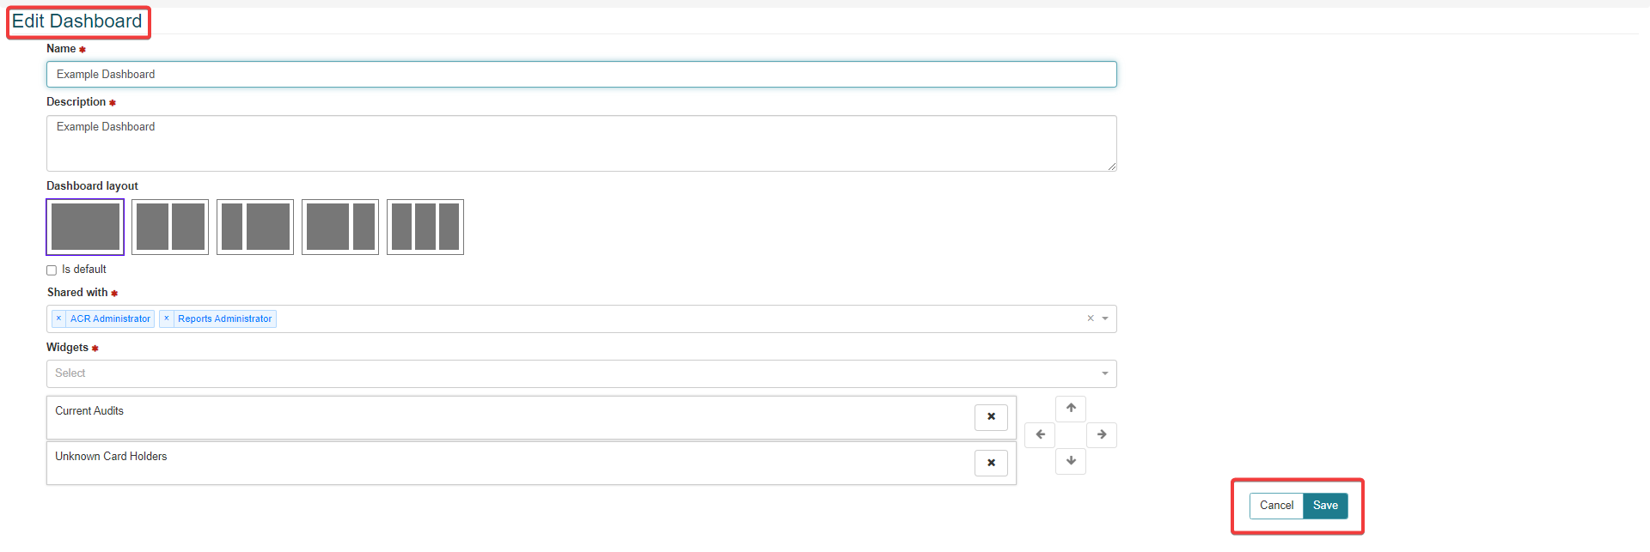
Task: Choose the narrow-left wide-right layout
Action: coord(255,227)
